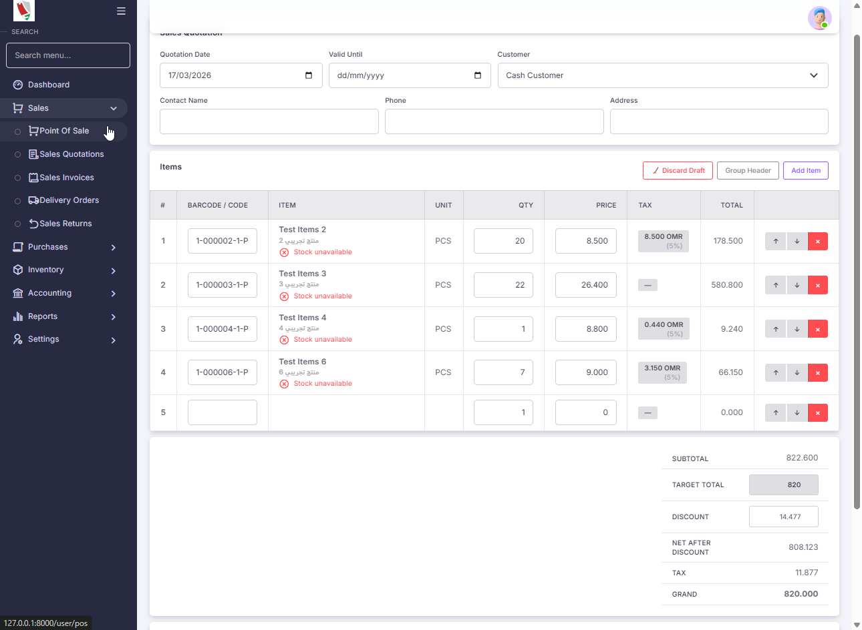Screen dimensions: 862x630
Task: Move Test Items 4 row down
Action: pyautogui.click(x=797, y=329)
